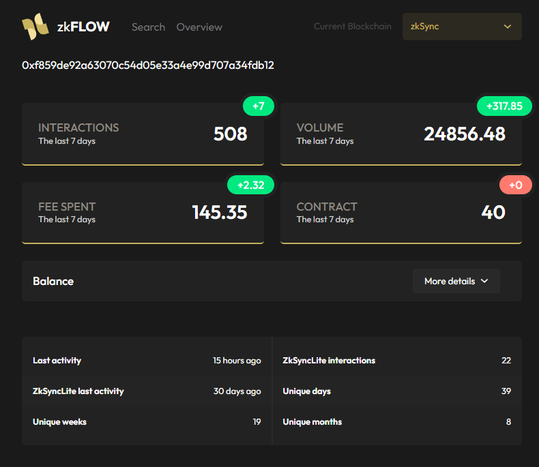Click the More details chevron icon
Viewport: 539px width, 467px height.
pos(484,281)
